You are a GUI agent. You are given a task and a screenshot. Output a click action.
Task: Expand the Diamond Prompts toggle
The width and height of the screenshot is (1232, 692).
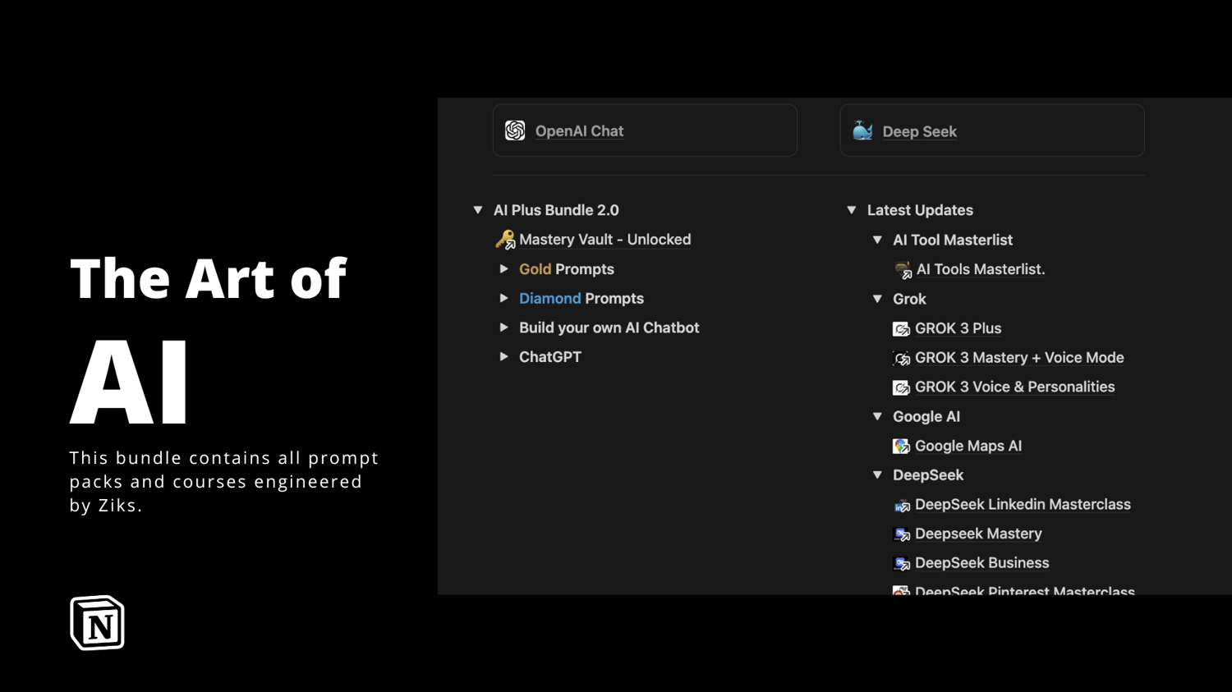(x=503, y=299)
